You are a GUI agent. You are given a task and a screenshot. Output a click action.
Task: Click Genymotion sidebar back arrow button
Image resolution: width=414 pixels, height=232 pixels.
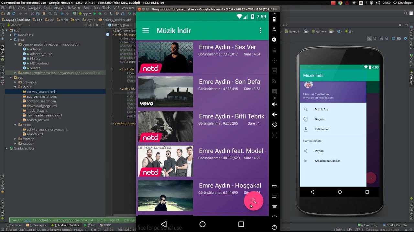(x=274, y=186)
